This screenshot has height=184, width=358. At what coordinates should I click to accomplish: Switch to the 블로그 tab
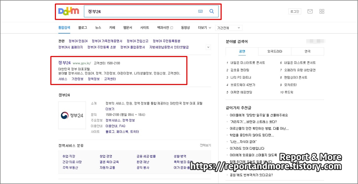click(x=83, y=28)
